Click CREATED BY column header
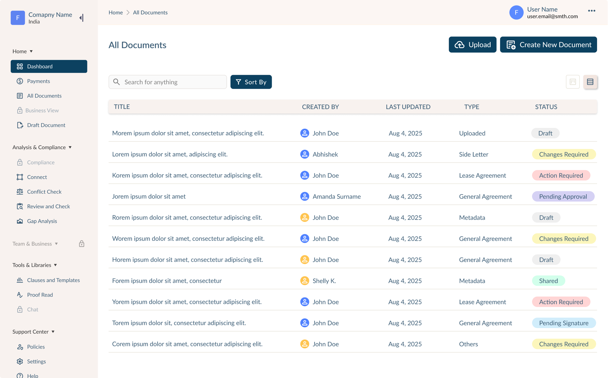Viewport: 608px width, 378px height. click(x=320, y=107)
